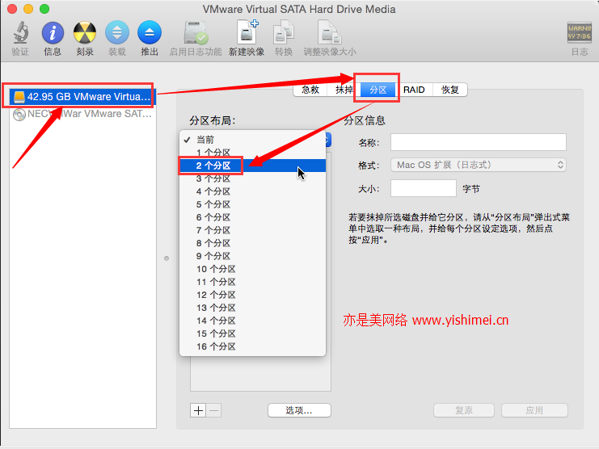Click the size (大小) input field

pos(424,188)
